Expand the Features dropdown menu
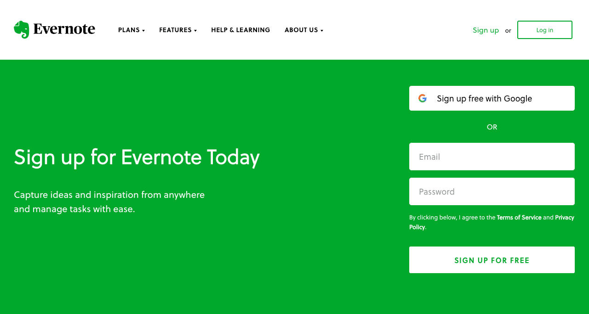 [178, 30]
